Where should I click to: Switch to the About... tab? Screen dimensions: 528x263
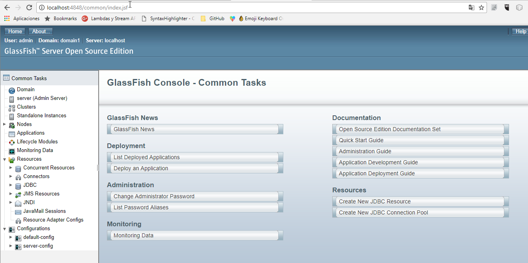(40, 31)
